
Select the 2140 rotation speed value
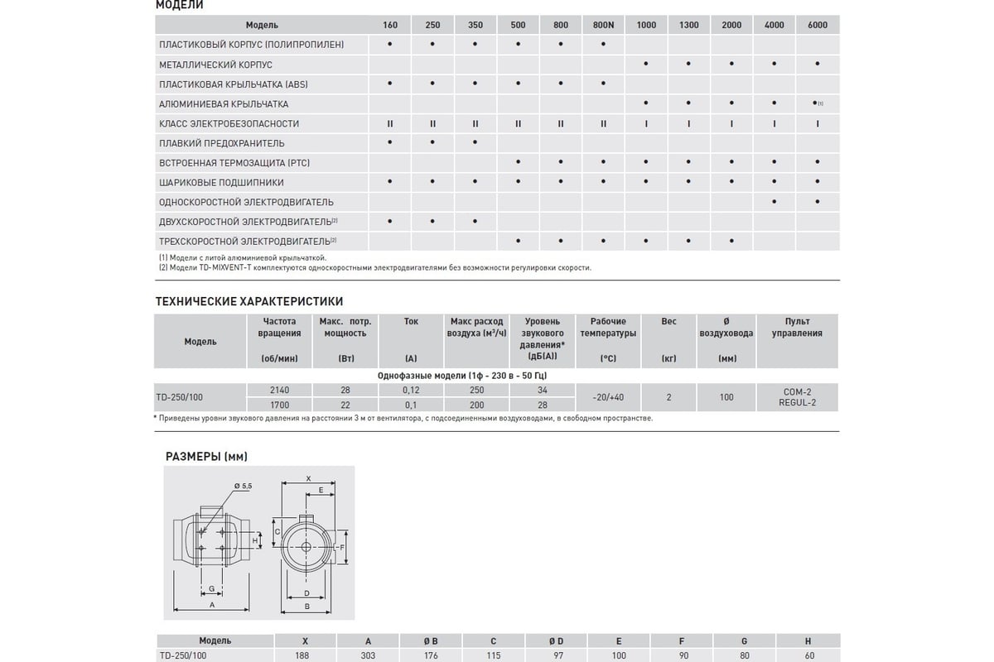coord(279,389)
